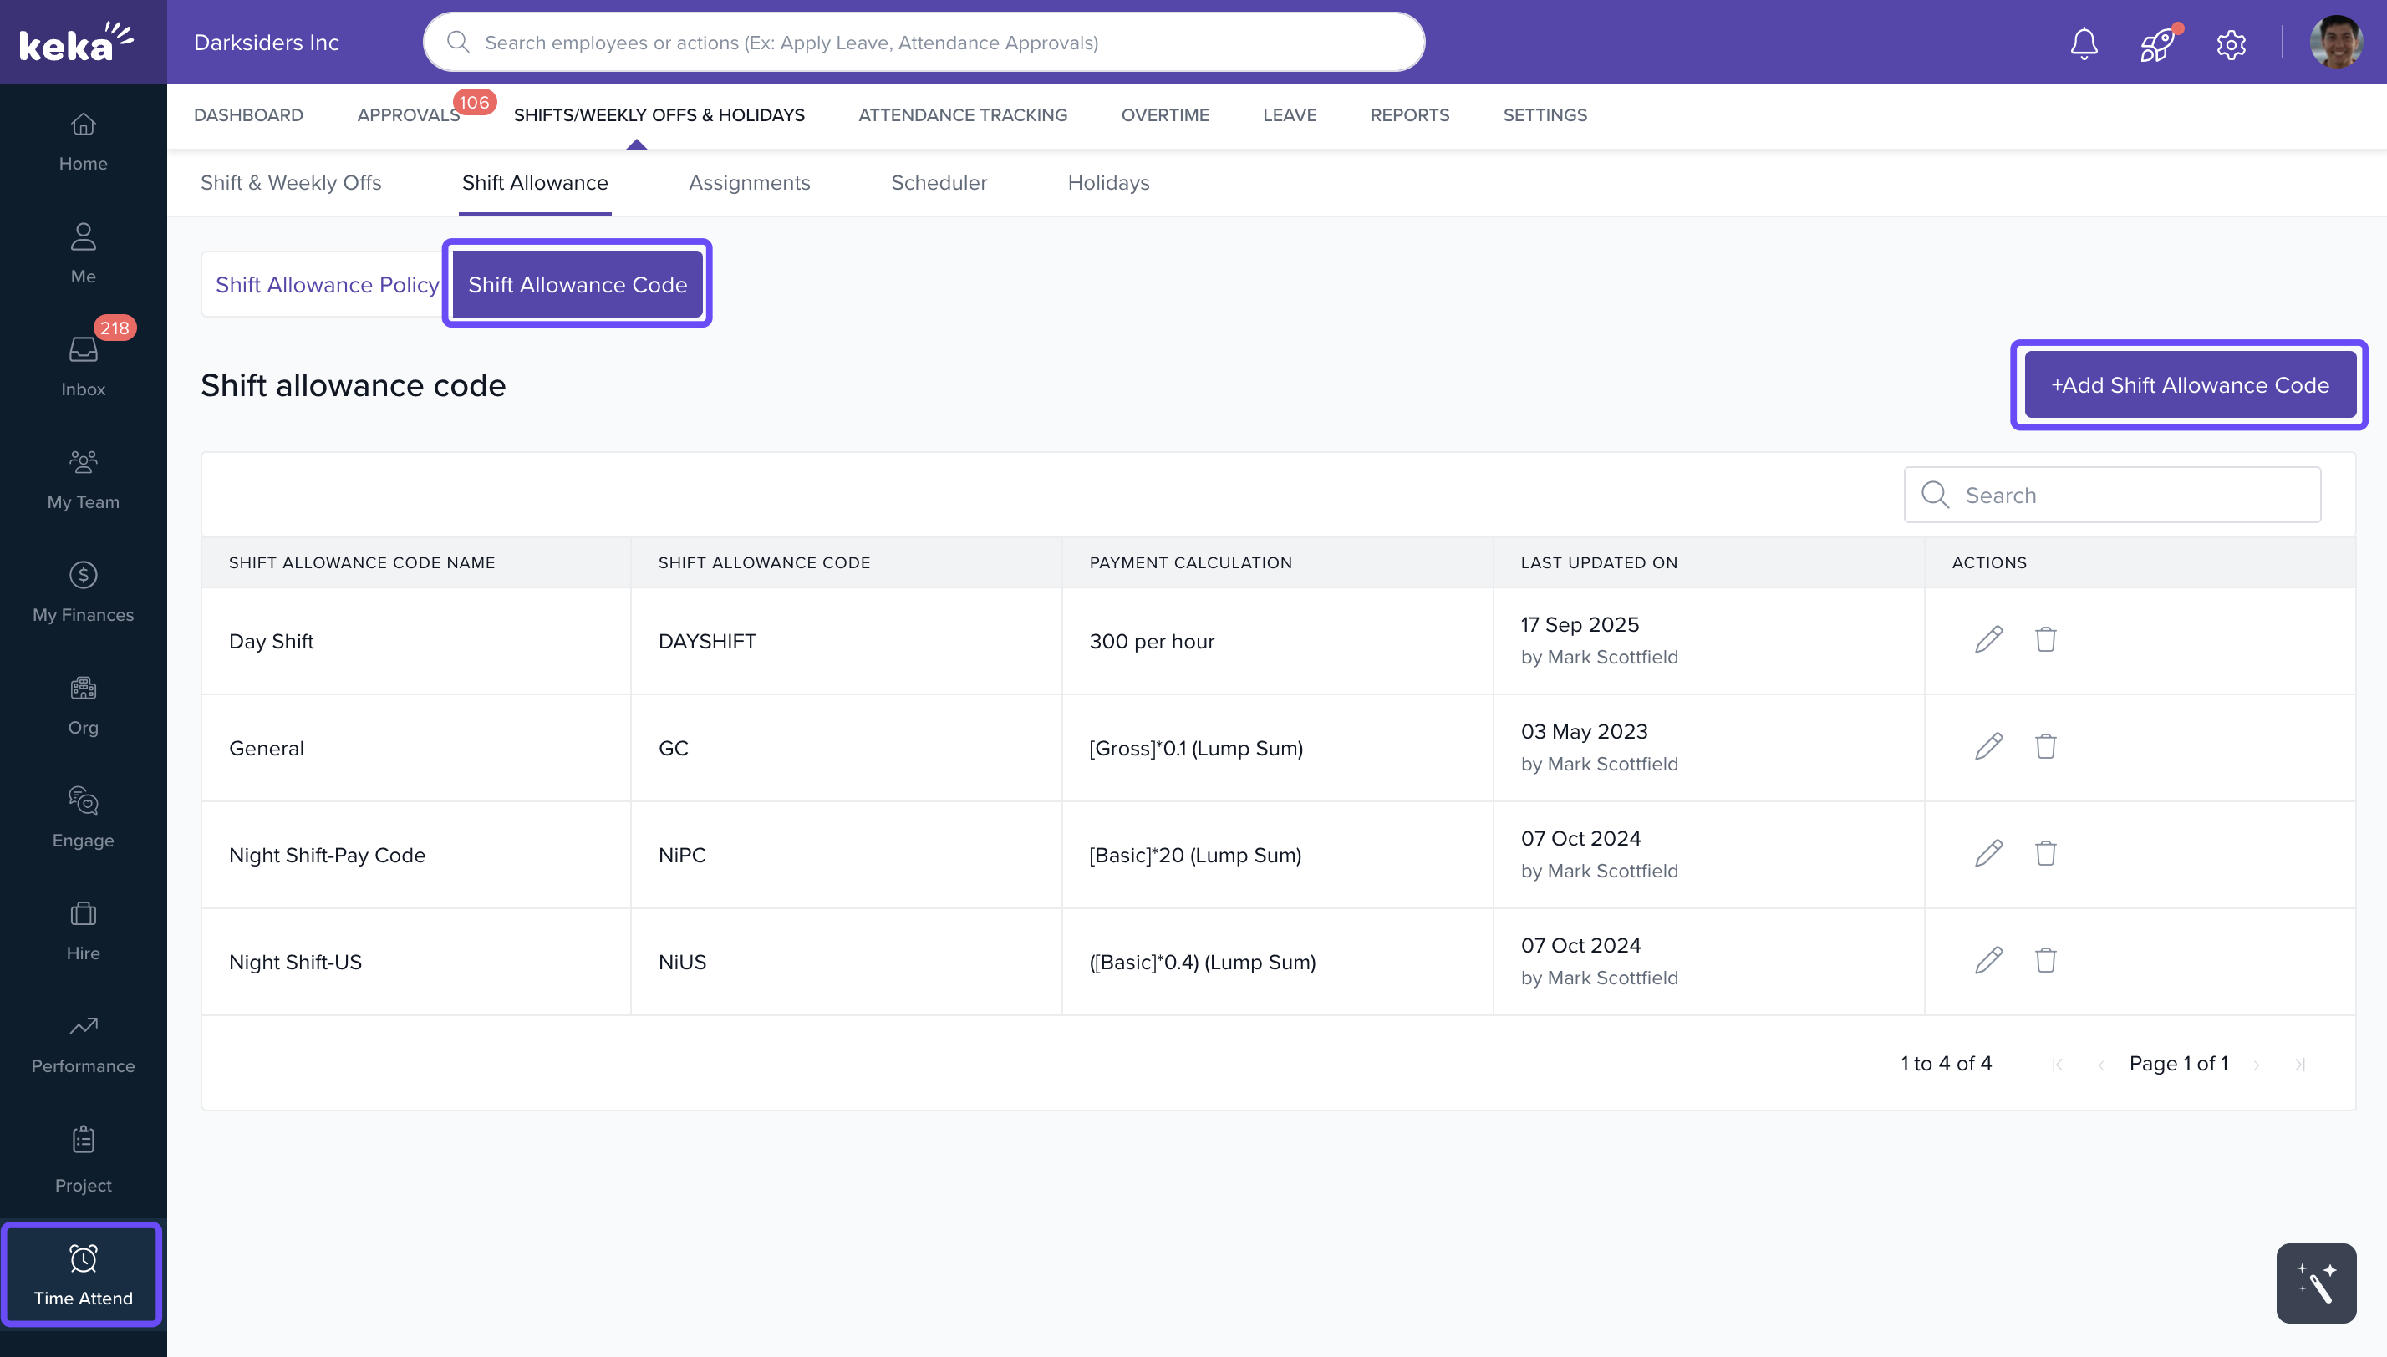Open the Attendance Tracking menu tab
2387x1357 pixels.
click(962, 114)
